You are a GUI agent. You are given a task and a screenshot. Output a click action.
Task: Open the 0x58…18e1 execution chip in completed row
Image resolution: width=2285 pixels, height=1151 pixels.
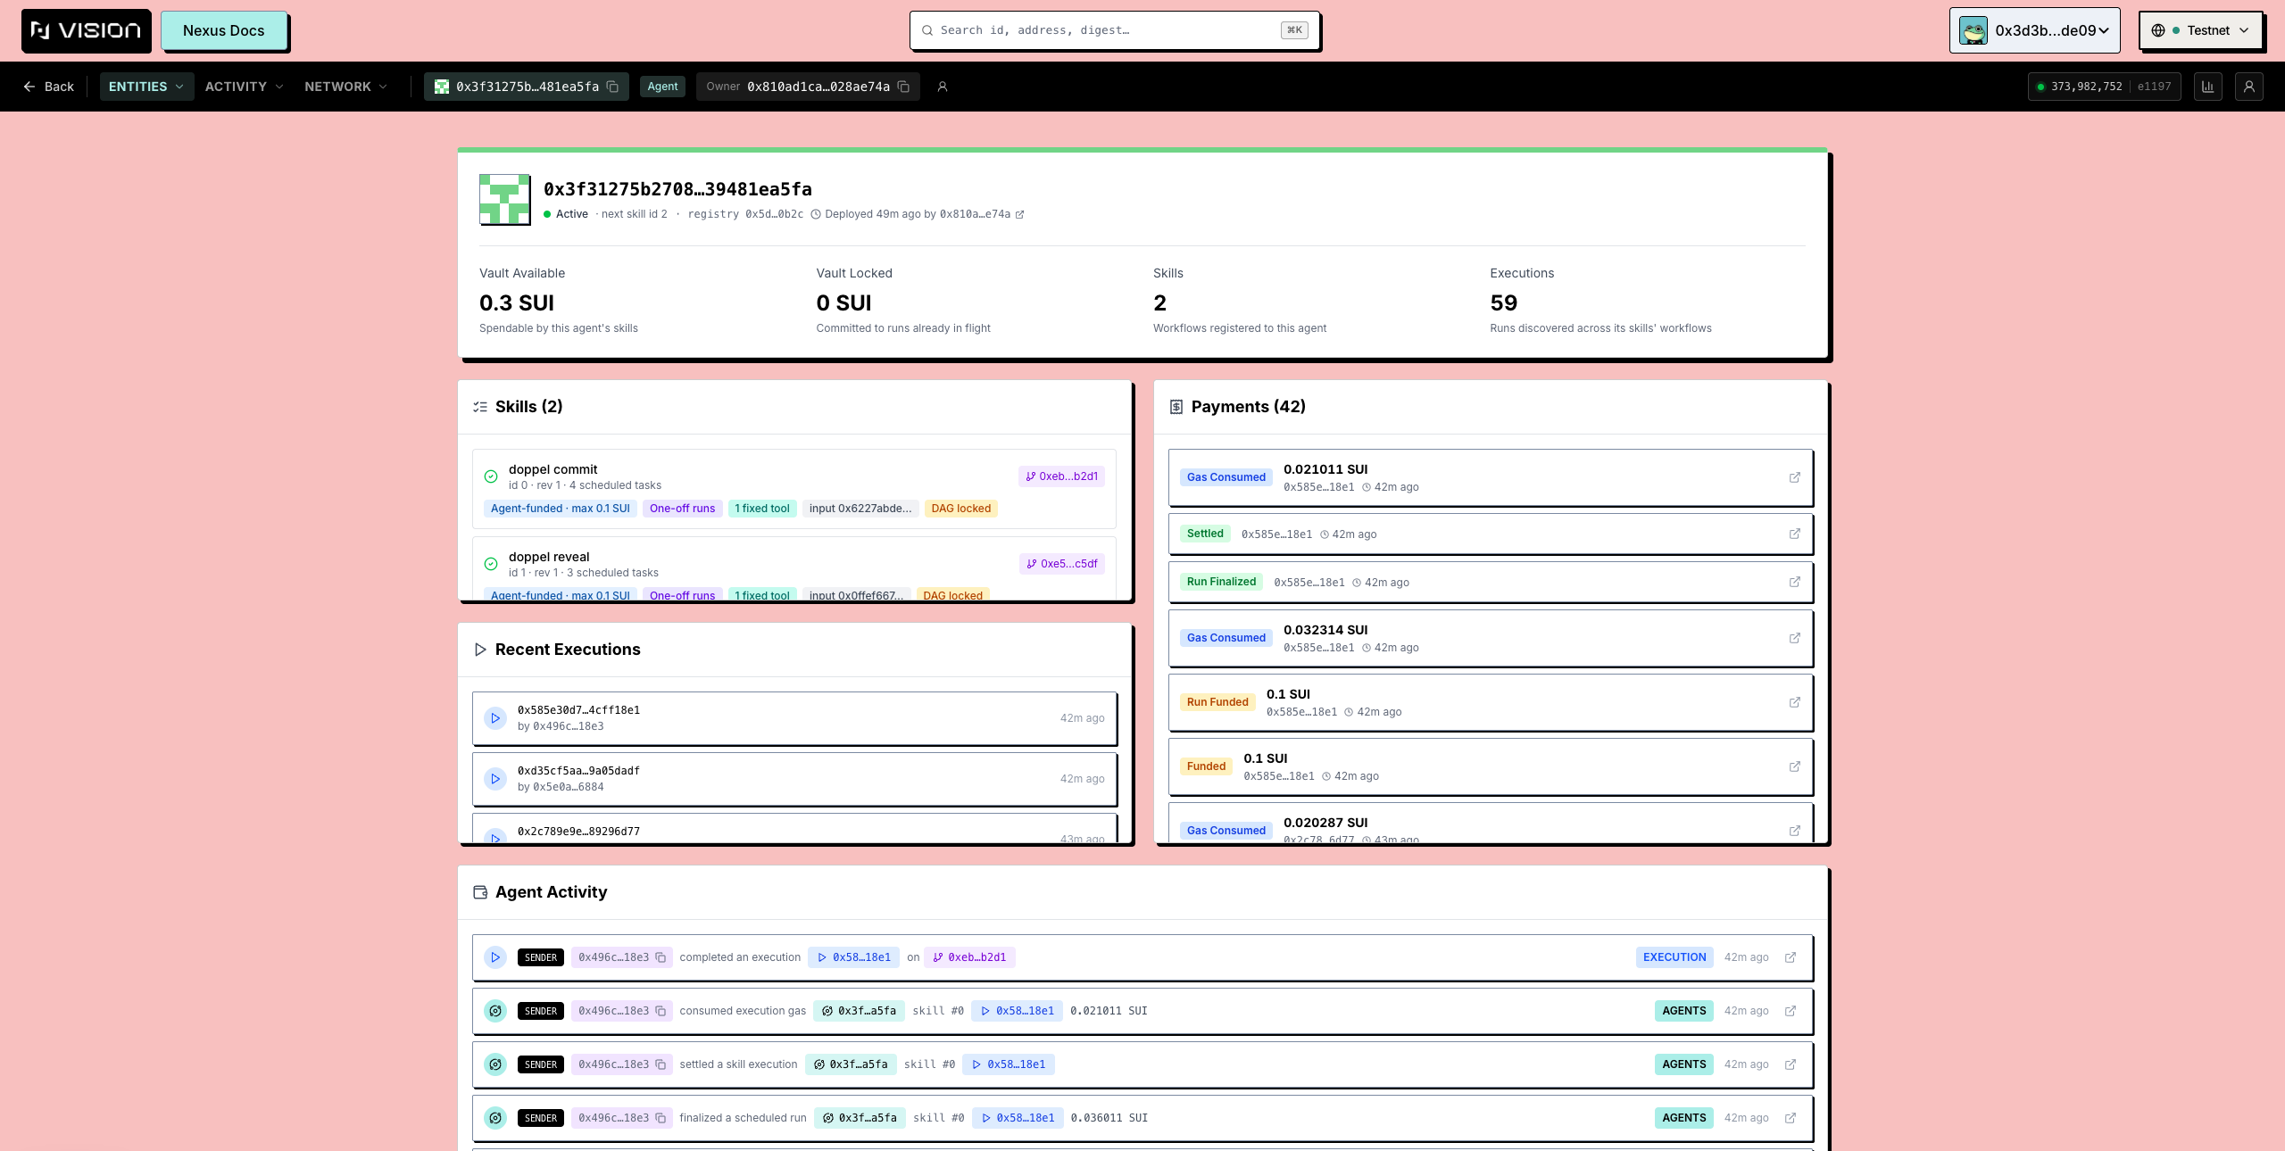[854, 957]
